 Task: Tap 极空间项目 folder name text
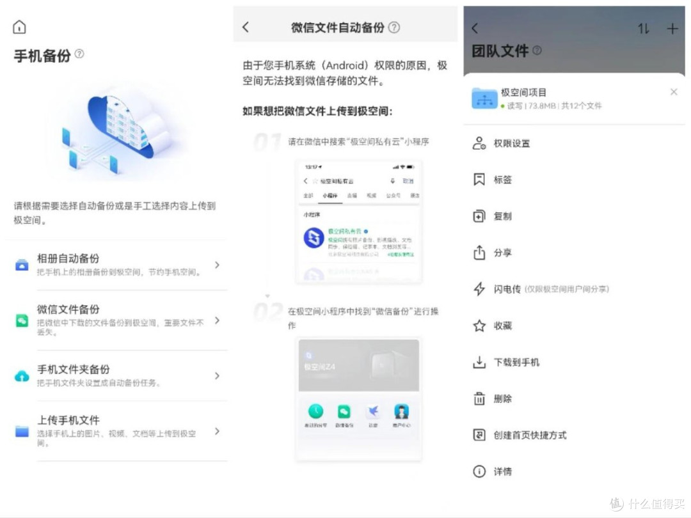523,93
